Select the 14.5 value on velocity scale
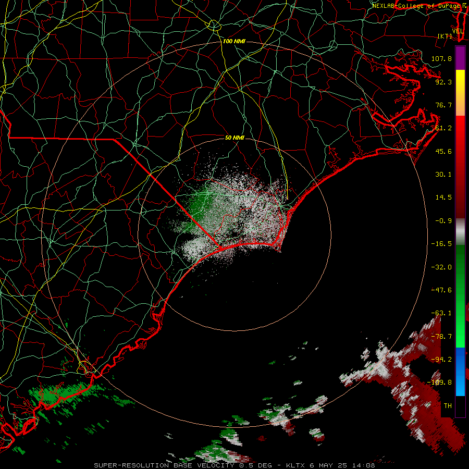 (x=443, y=198)
